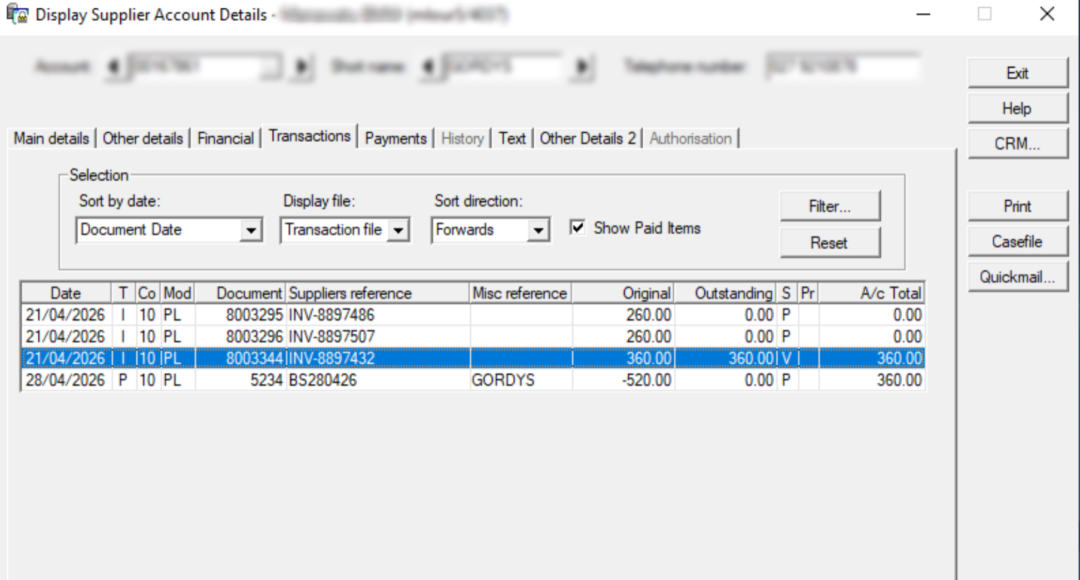Open the Financial tab
Image resolution: width=1080 pixels, height=580 pixels.
[x=226, y=138]
